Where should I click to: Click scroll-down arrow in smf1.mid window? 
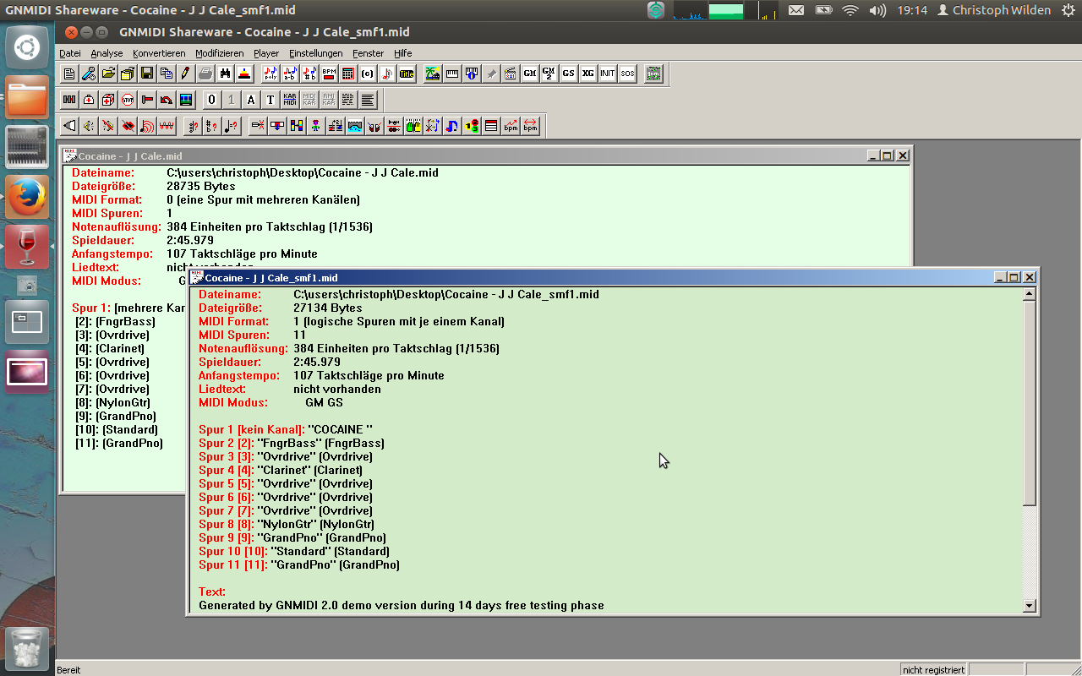tap(1029, 605)
